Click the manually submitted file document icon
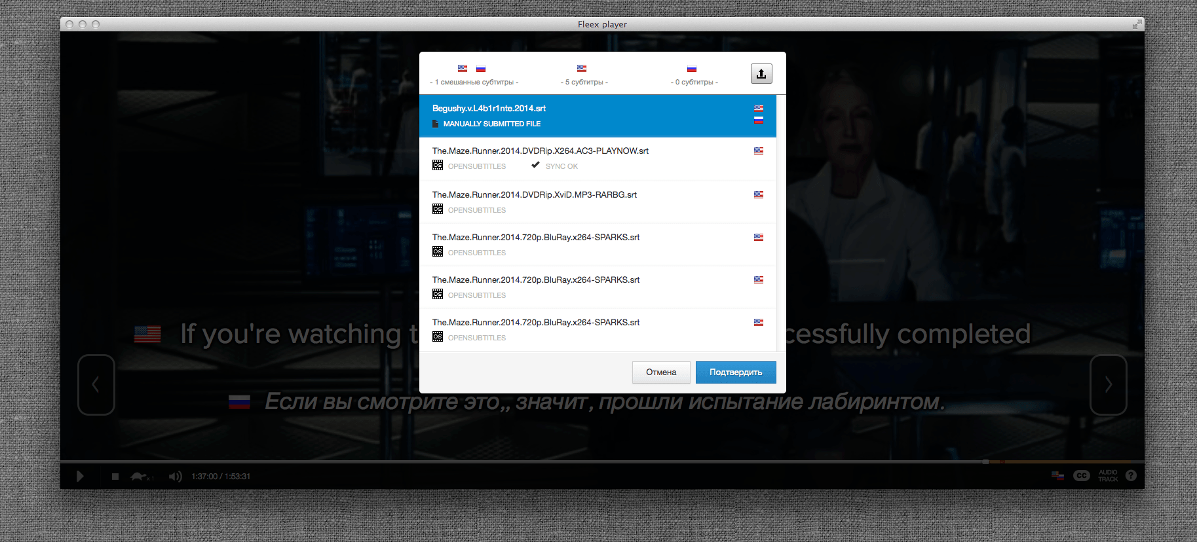Image resolution: width=1197 pixels, height=542 pixels. pyautogui.click(x=435, y=124)
